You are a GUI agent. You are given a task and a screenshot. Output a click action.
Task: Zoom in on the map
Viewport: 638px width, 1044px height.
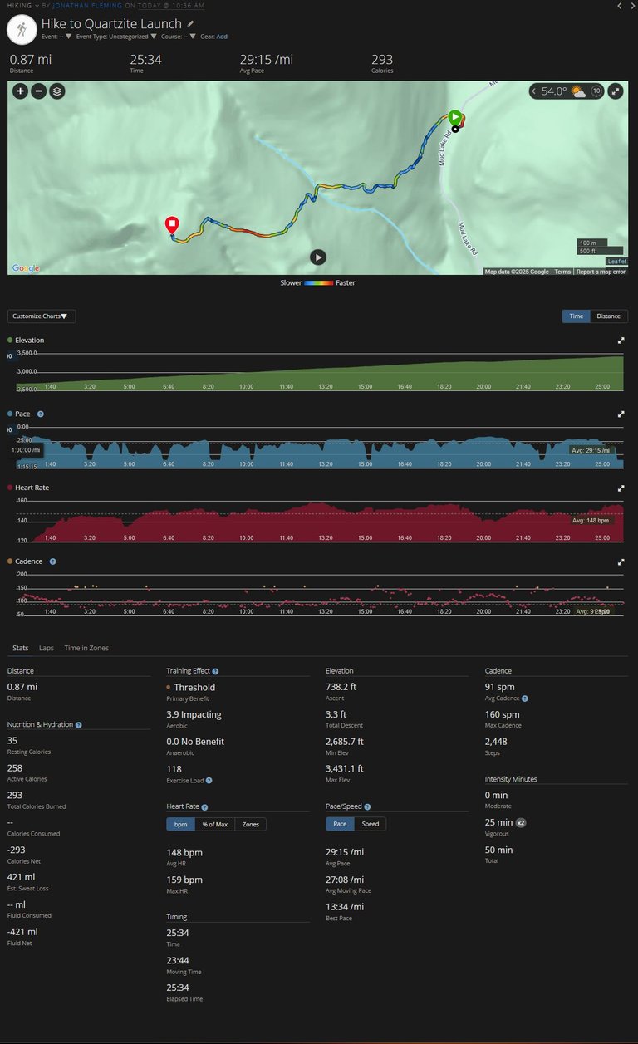[20, 91]
